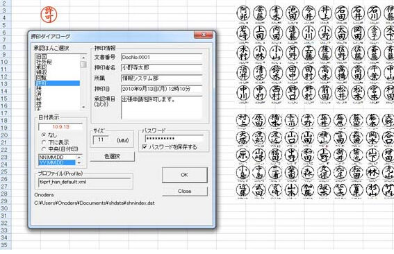The image size is (394, 254).
Task: Click up arrow of date format list
Action: tap(79, 158)
